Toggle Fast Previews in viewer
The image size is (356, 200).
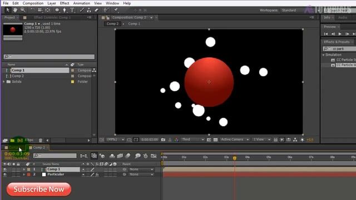point(282,139)
